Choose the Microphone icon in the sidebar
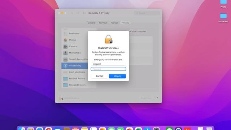Image resolution: width=231 pixels, height=130 pixels. click(65, 53)
